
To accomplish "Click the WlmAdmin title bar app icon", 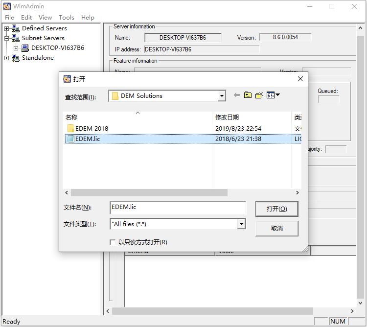I will pyautogui.click(x=7, y=6).
